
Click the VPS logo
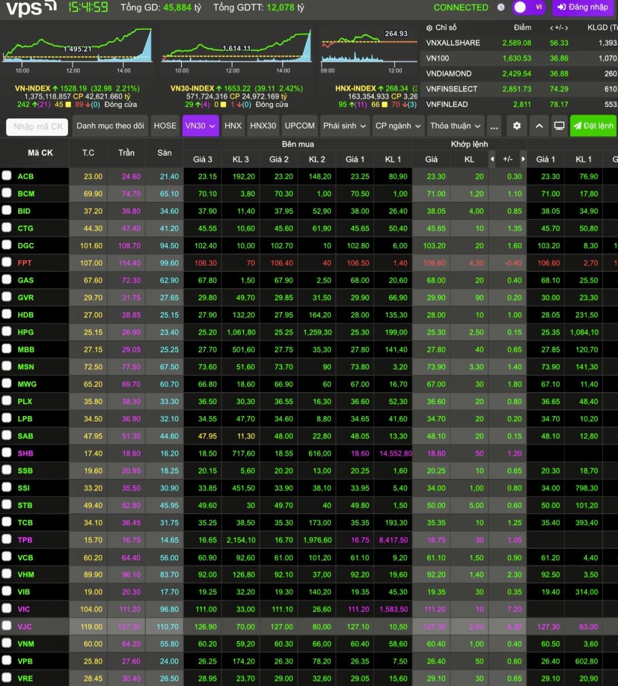click(31, 8)
